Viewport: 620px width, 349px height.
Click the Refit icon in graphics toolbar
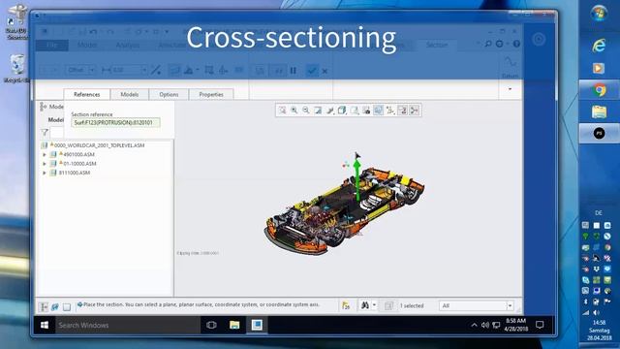(x=282, y=111)
